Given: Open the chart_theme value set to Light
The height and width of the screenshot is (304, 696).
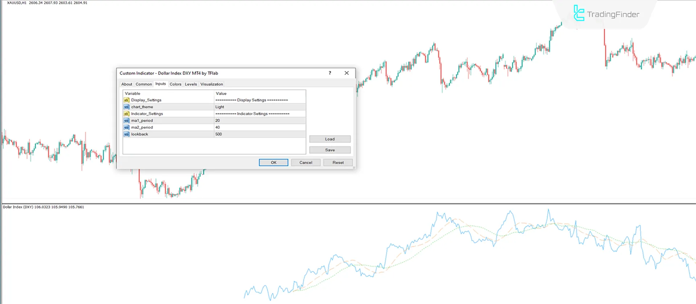Looking at the screenshot, I should [x=260, y=107].
